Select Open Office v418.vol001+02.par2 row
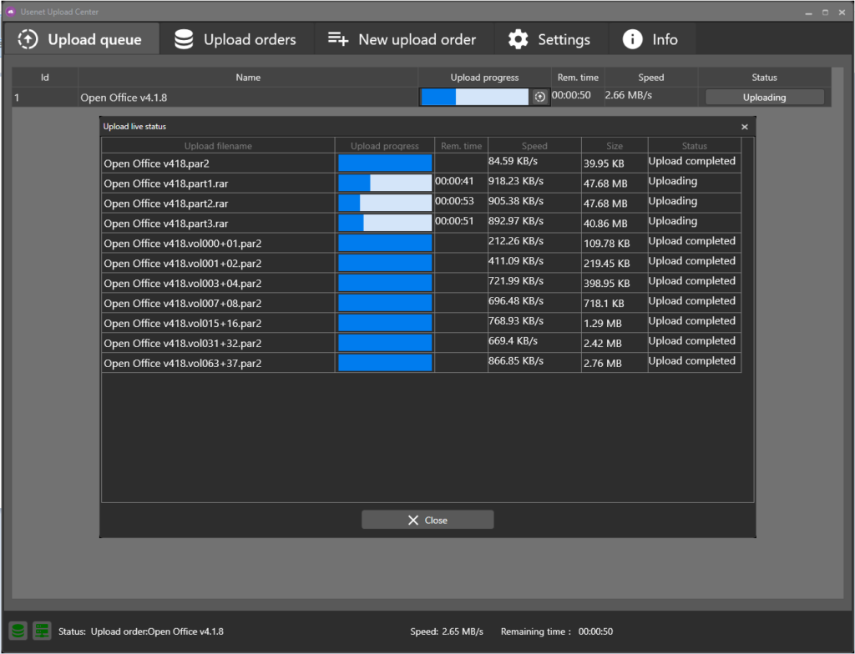Screen dimensions: 855x654 click(421, 263)
